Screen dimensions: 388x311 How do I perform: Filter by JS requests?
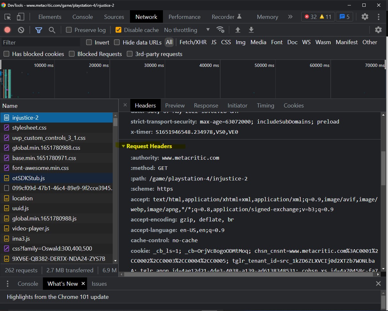[214, 42]
